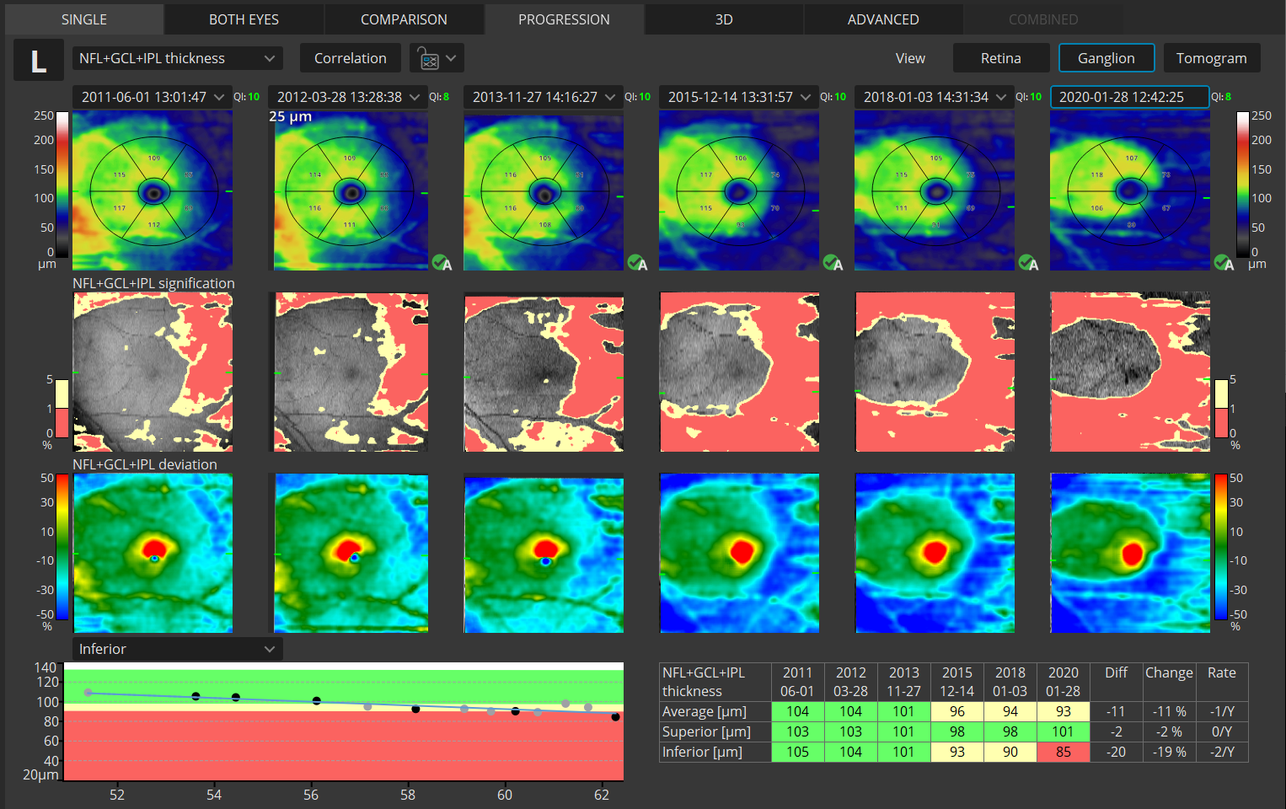Open the NFL+GCL+IPL thickness map type dropdown
This screenshot has width=1286, height=809.
(x=177, y=58)
